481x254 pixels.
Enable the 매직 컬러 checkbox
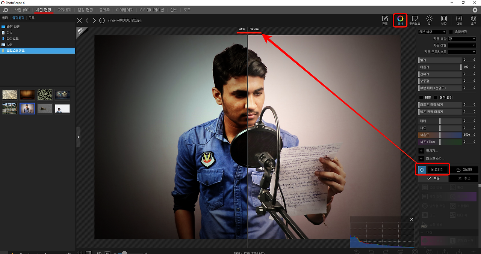click(436, 97)
